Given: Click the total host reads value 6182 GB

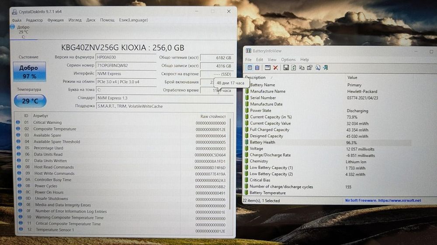Looking at the screenshot, I should [x=217, y=58].
